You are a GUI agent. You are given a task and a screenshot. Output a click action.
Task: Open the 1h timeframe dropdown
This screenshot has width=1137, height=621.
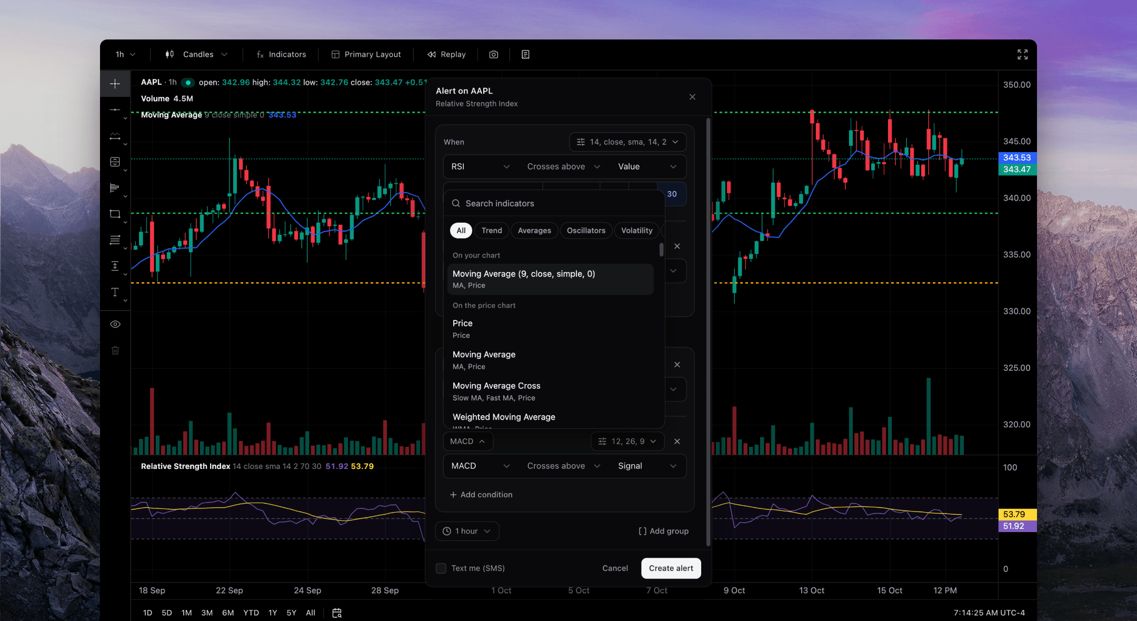coord(125,54)
